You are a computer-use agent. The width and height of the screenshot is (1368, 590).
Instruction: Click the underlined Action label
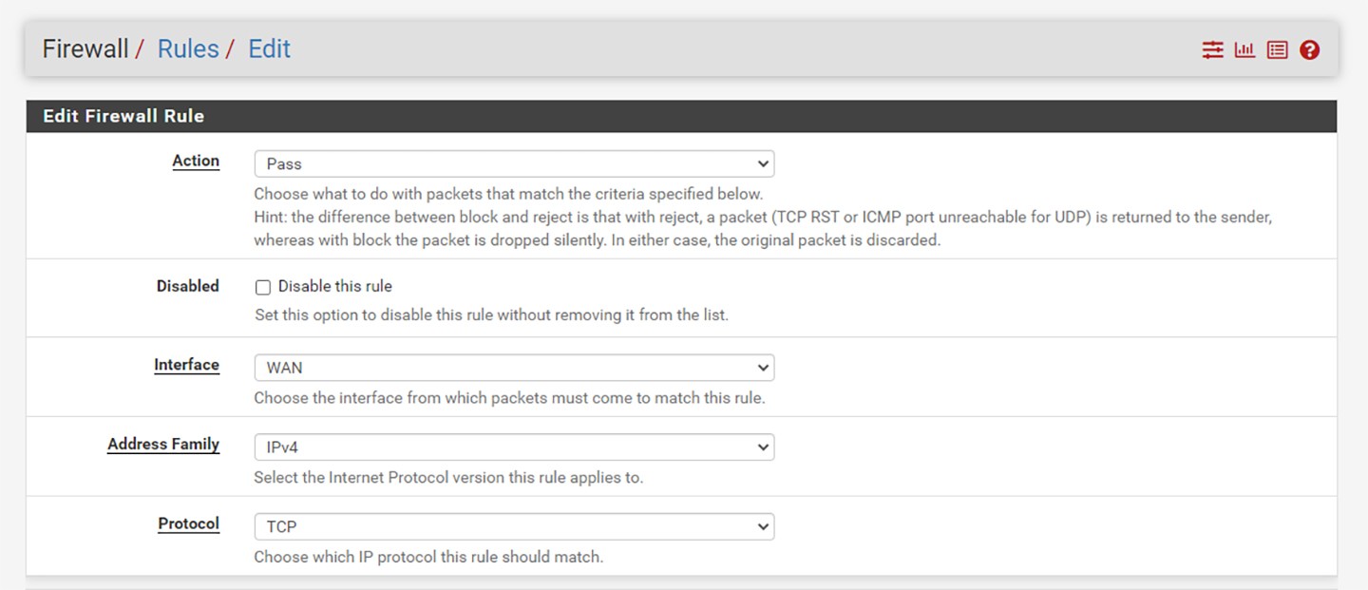pos(196,161)
